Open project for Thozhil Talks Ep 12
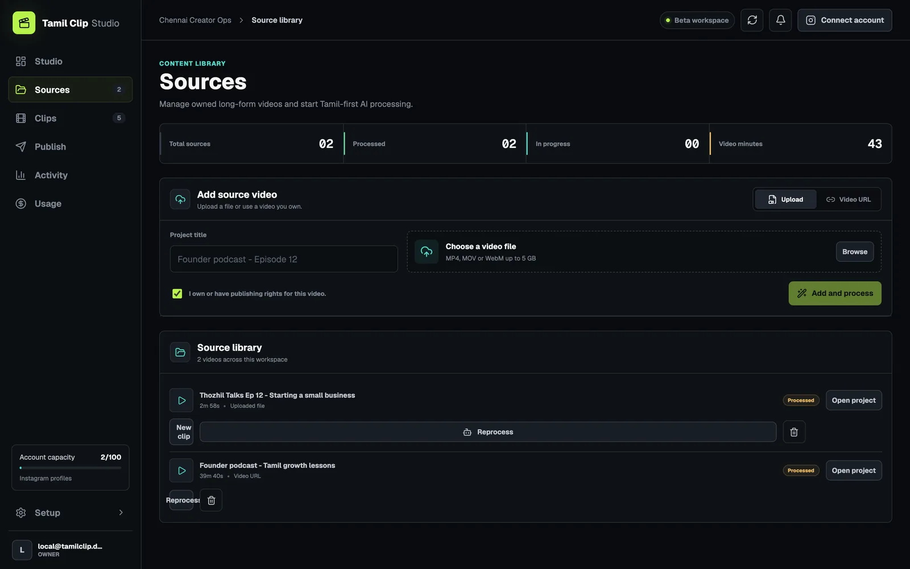 tap(854, 400)
